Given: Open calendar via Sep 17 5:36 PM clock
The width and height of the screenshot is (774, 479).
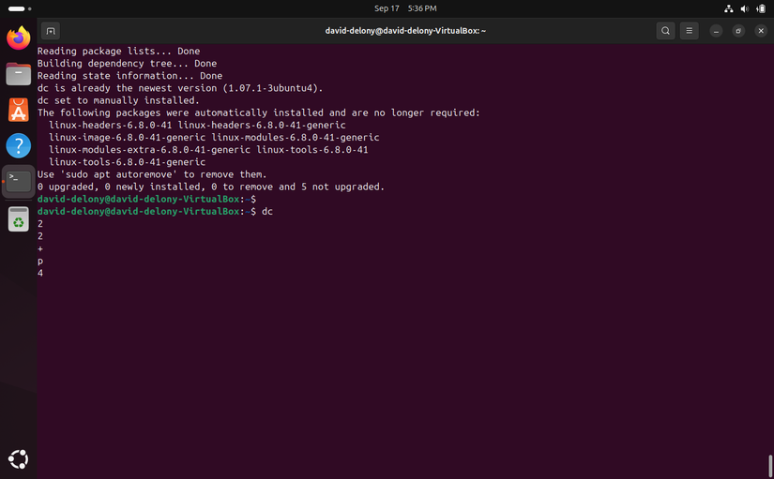Looking at the screenshot, I should click(x=405, y=8).
